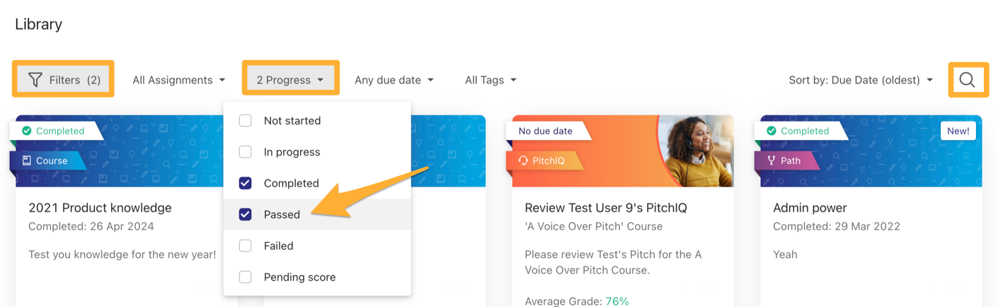Viewport: 998px width, 307px height.
Task: Open the All Tags dropdown
Action: click(x=491, y=80)
